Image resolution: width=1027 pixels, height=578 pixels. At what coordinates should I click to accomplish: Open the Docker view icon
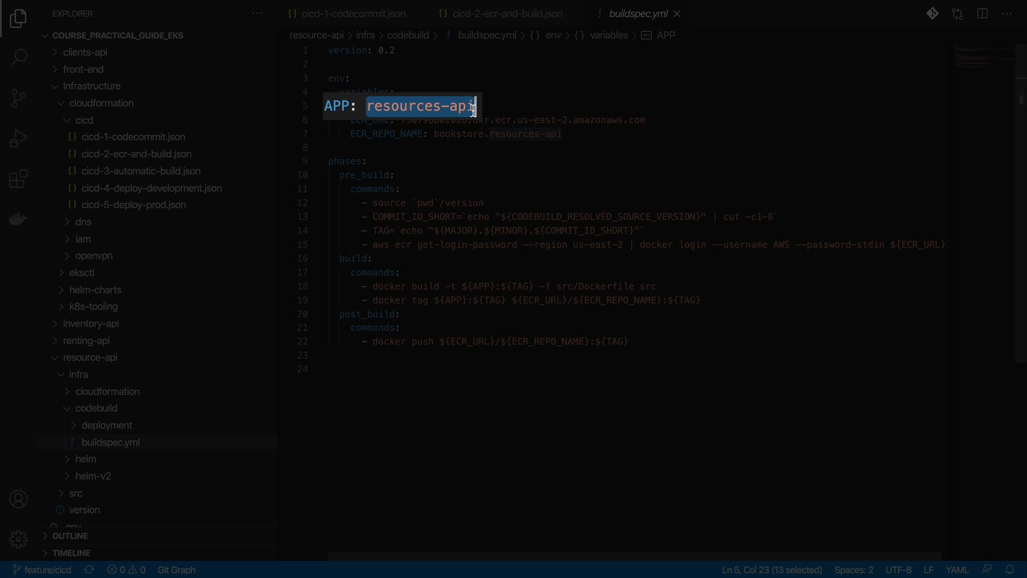pyautogui.click(x=18, y=219)
